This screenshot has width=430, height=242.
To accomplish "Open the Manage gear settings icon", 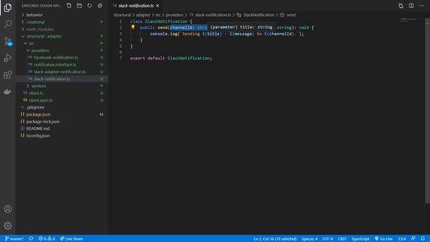I will point(7,226).
